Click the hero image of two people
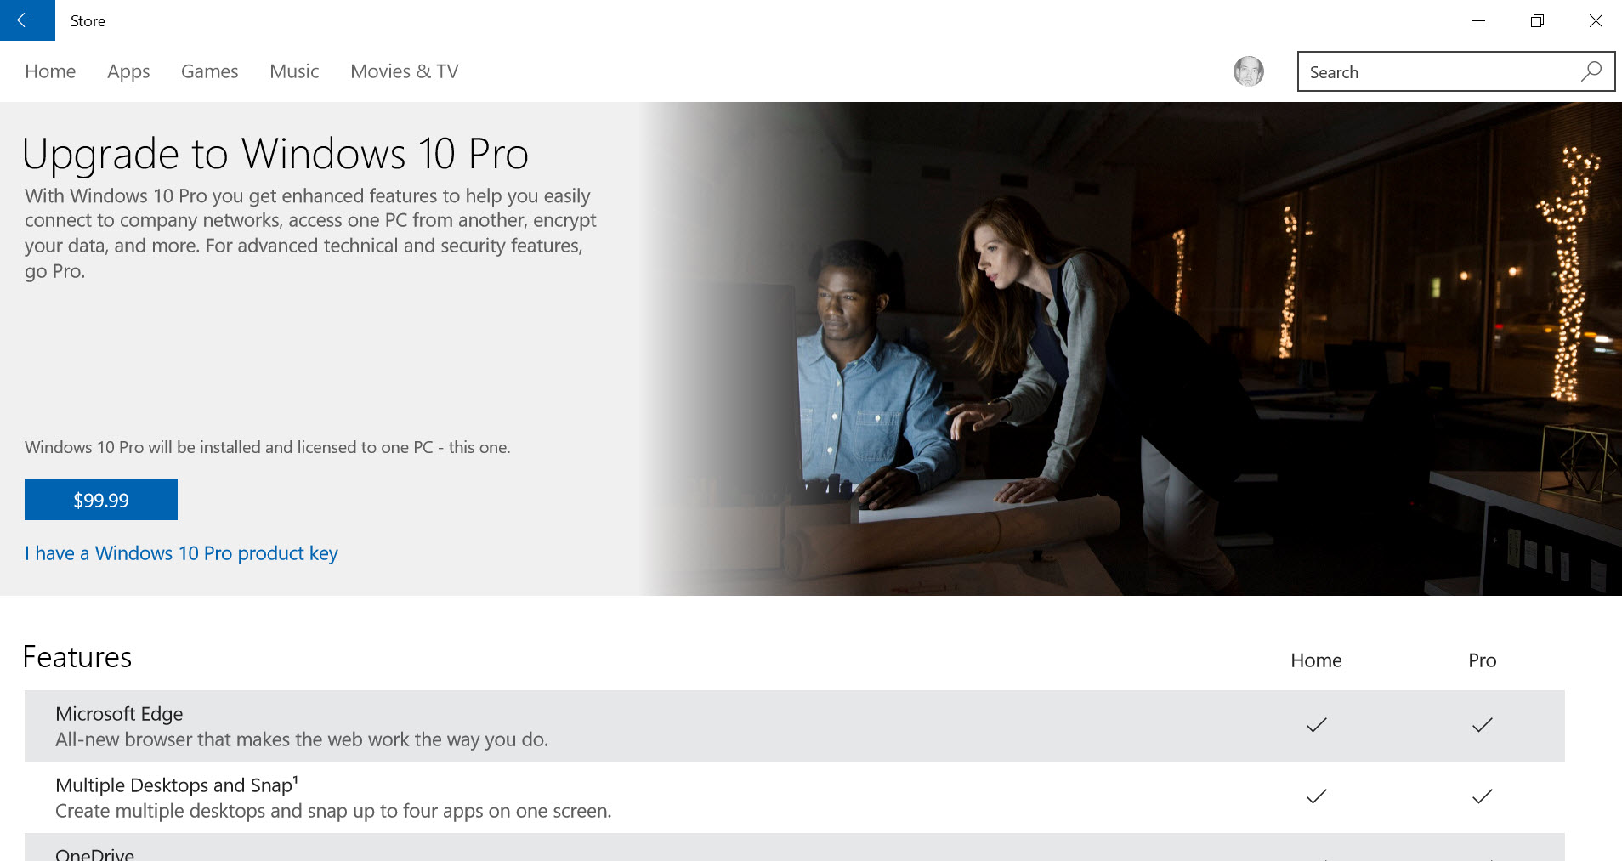Screen dimensions: 1622x861 (x=1131, y=348)
